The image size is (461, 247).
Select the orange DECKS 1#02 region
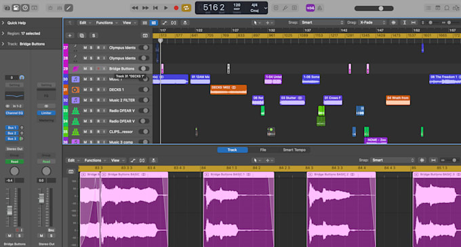click(228, 89)
